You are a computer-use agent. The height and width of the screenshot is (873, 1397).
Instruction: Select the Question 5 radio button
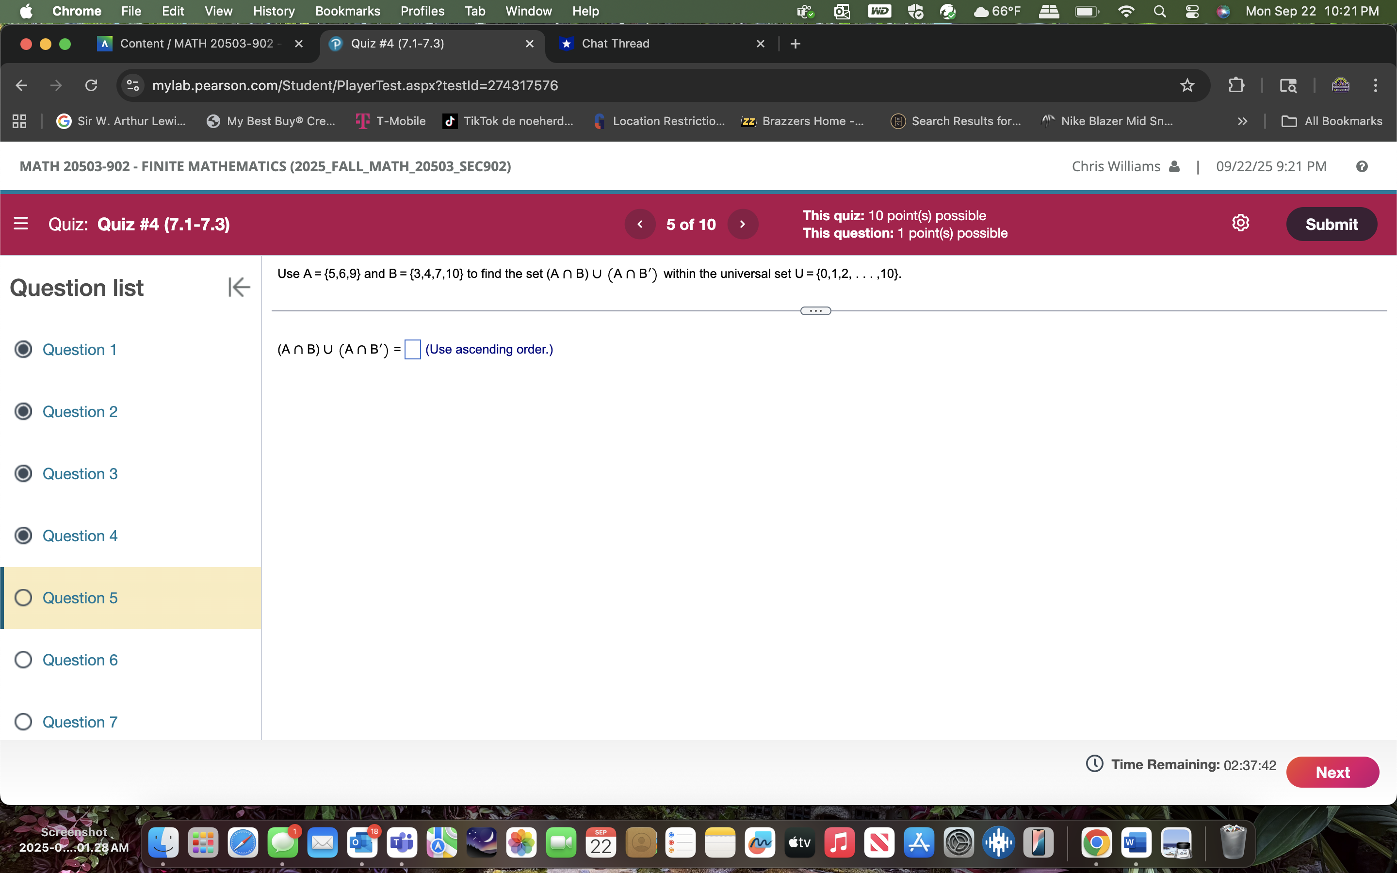click(23, 598)
